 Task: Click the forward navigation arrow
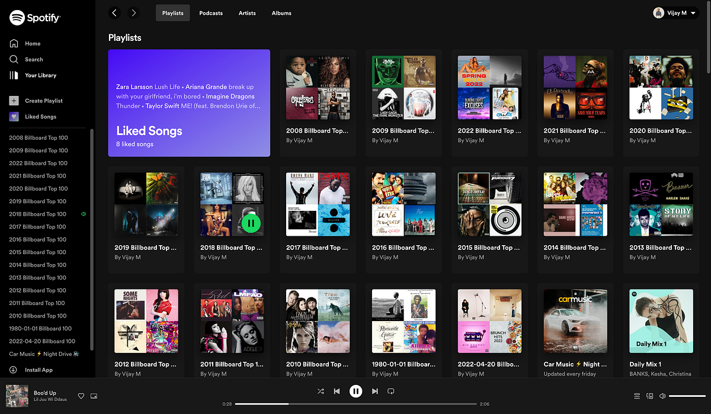tap(133, 12)
